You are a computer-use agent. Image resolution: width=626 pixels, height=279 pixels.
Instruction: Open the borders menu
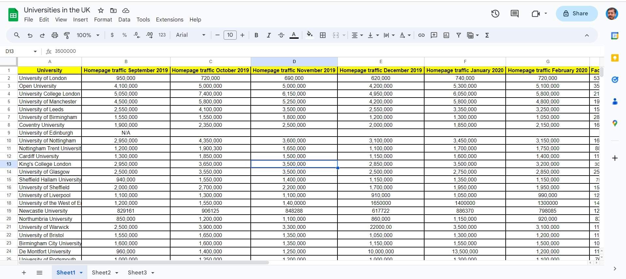coord(323,35)
